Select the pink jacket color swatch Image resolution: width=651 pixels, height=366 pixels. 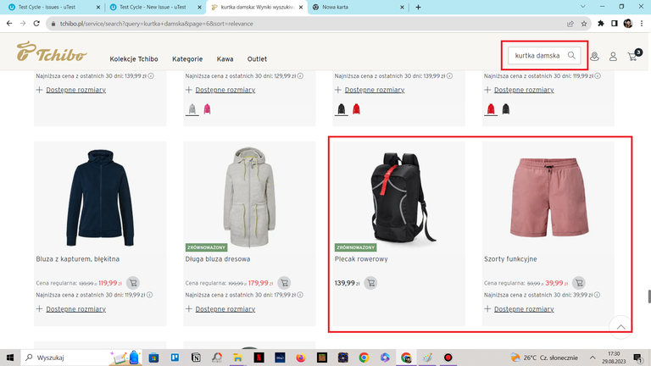coord(207,109)
